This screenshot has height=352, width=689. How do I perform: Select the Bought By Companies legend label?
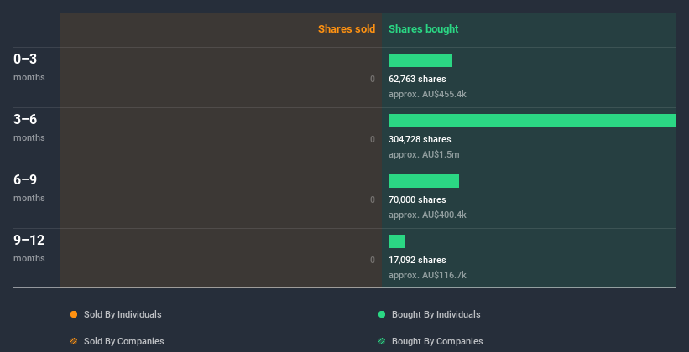click(437, 341)
